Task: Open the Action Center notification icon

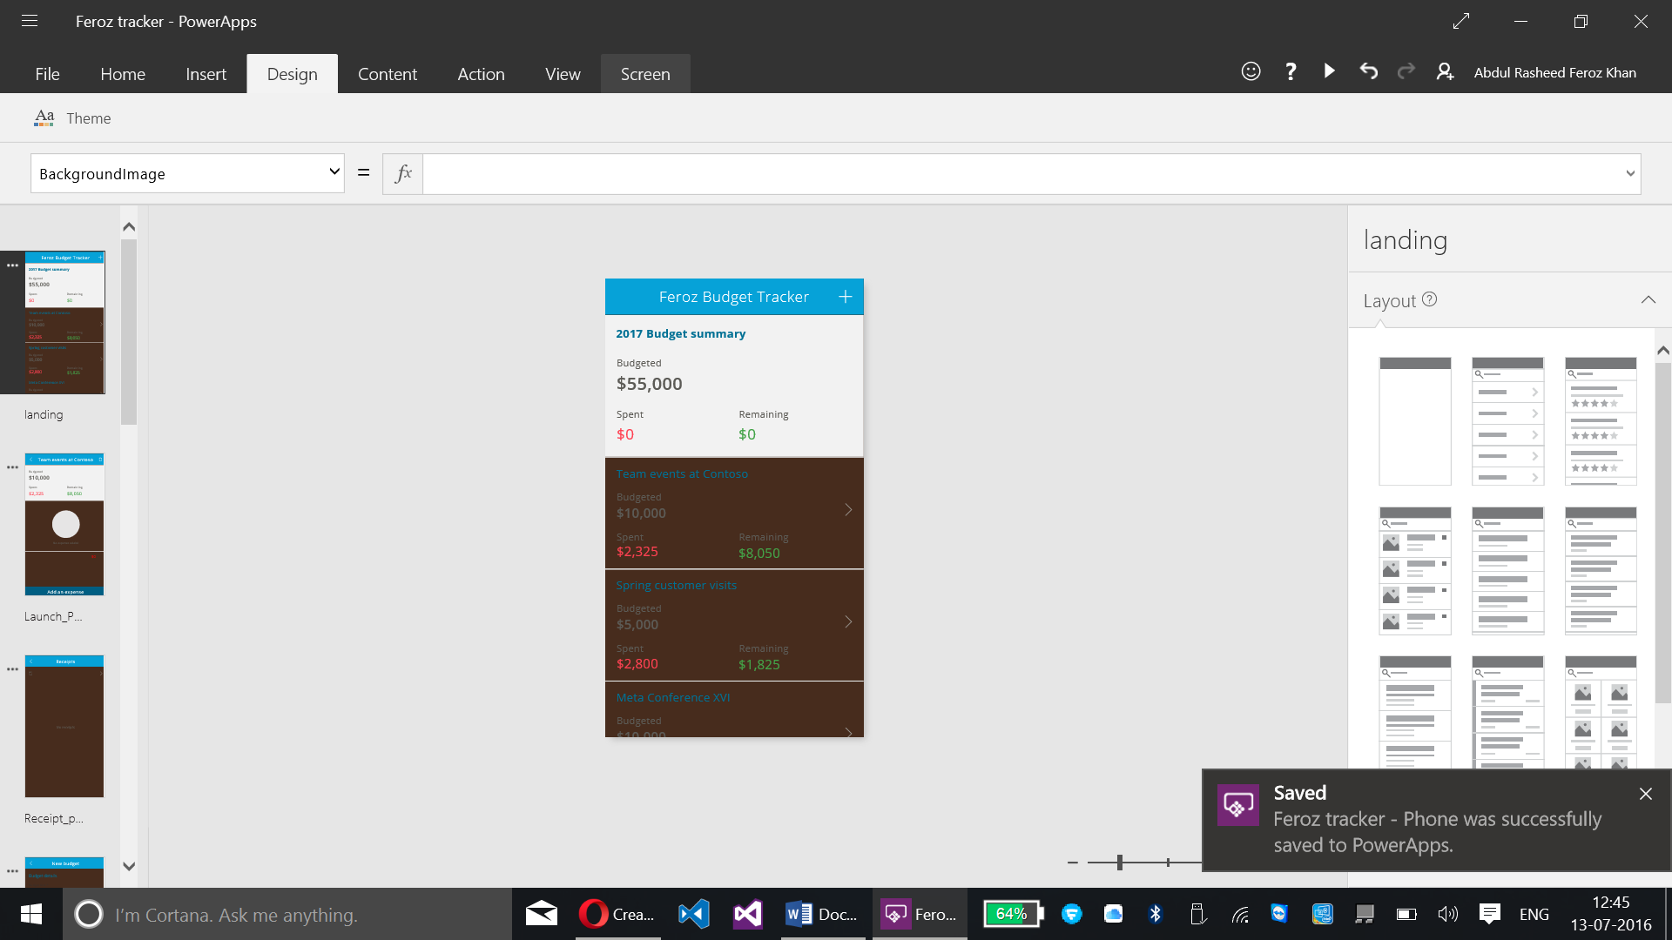Action: (1490, 914)
